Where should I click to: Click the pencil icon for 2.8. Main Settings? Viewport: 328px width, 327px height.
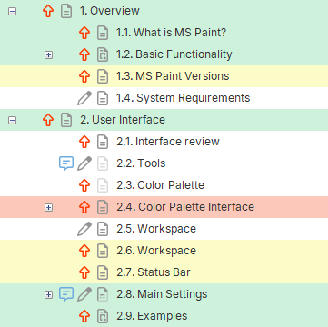[x=84, y=294]
